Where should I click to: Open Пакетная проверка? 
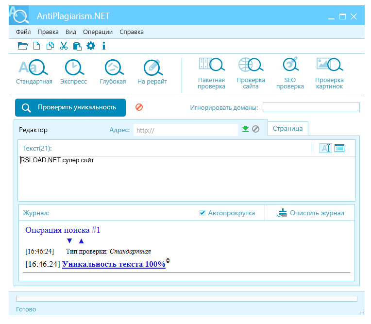click(x=211, y=73)
